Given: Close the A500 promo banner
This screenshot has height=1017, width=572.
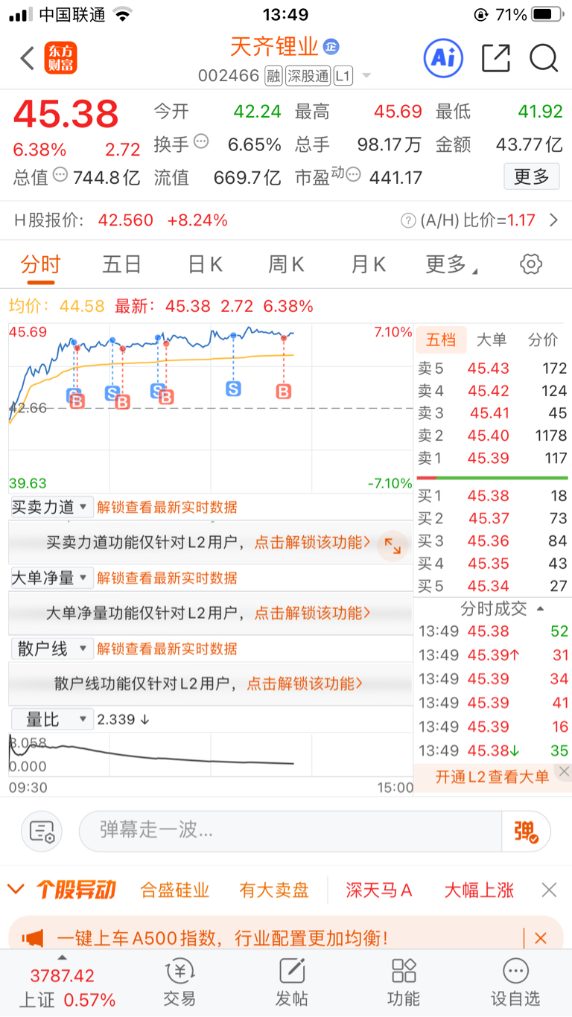Looking at the screenshot, I should point(541,938).
